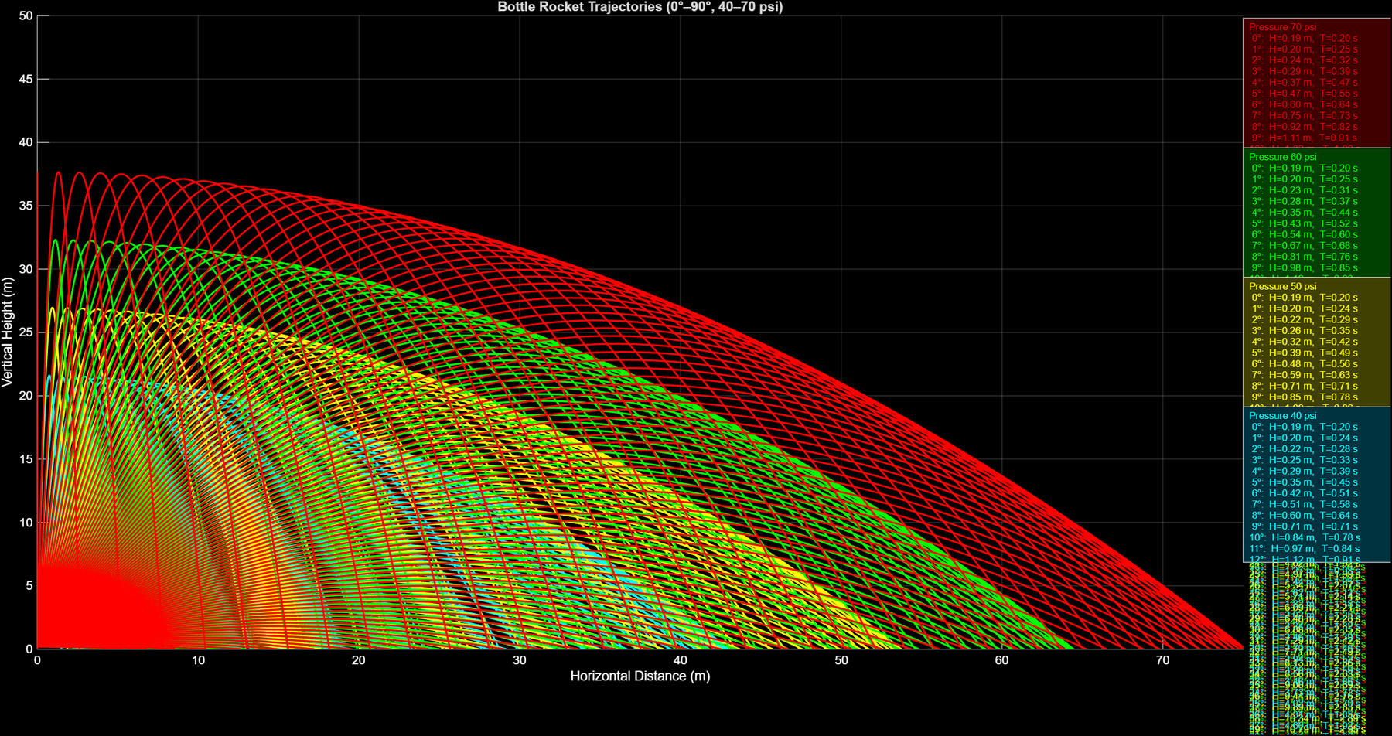Select the 60 psi row '8°: H=0.81 m, T=0.76 s'

(x=1305, y=257)
